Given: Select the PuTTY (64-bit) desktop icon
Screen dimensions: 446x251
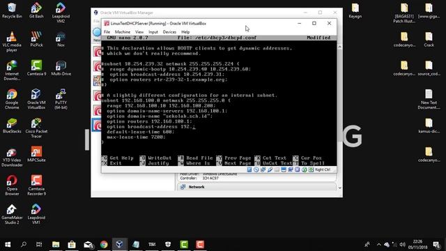Looking at the screenshot, I should click(x=61, y=99).
